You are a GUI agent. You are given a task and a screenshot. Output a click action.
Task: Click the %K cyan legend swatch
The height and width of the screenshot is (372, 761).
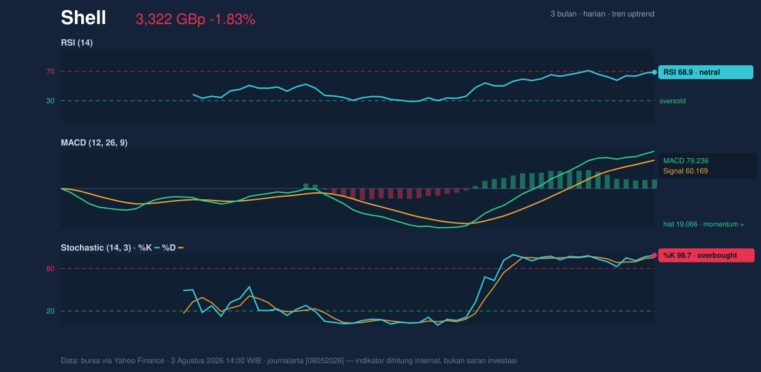(157, 247)
